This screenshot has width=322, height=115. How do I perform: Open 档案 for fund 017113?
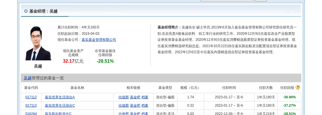pyautogui.click(x=145, y=106)
